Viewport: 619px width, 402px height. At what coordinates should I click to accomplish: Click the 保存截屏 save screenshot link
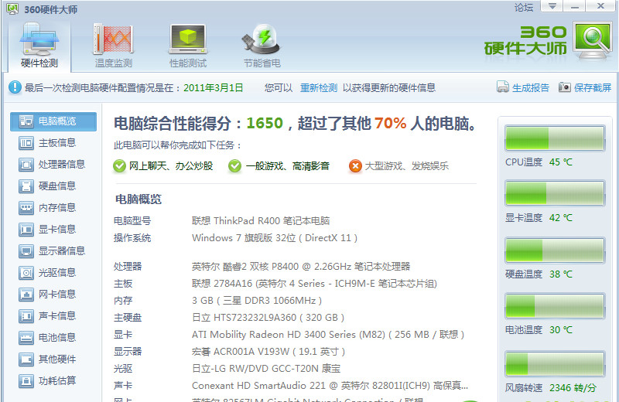(593, 87)
